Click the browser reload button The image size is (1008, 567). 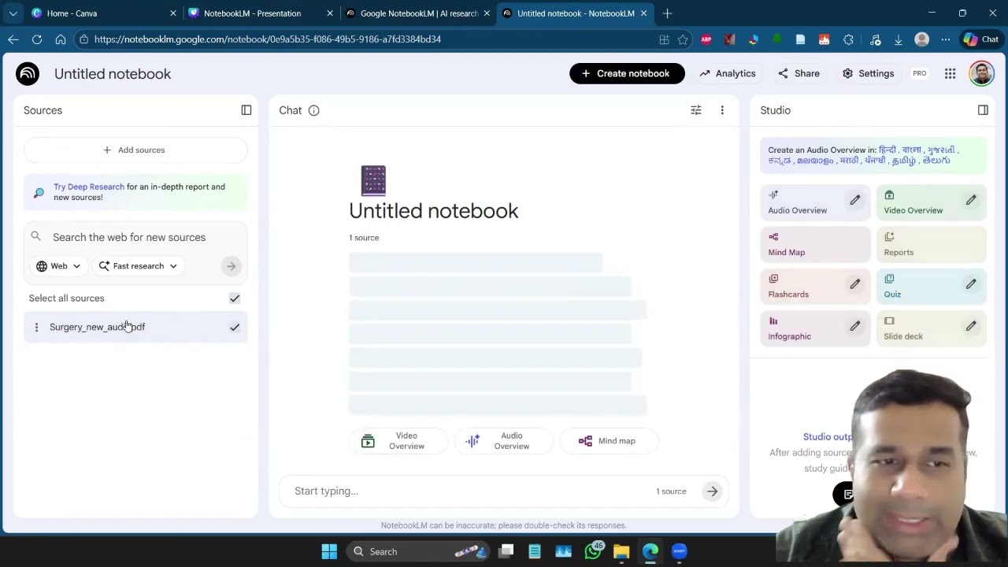point(37,39)
